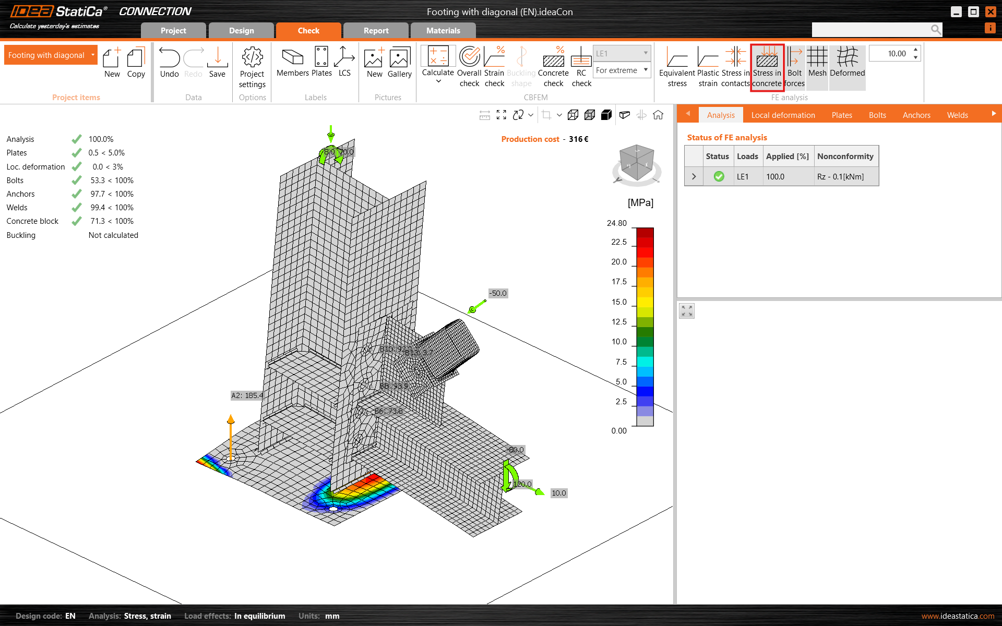Screen dimensions: 1002x626
Task: Show Plates labels
Action: (321, 63)
